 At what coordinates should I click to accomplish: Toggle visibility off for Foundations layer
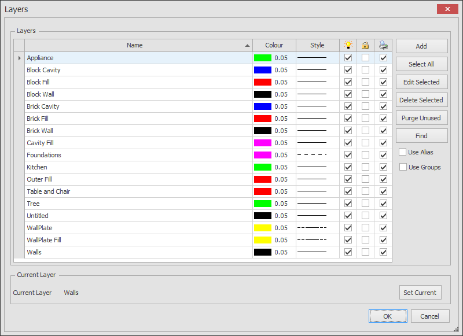tap(348, 154)
